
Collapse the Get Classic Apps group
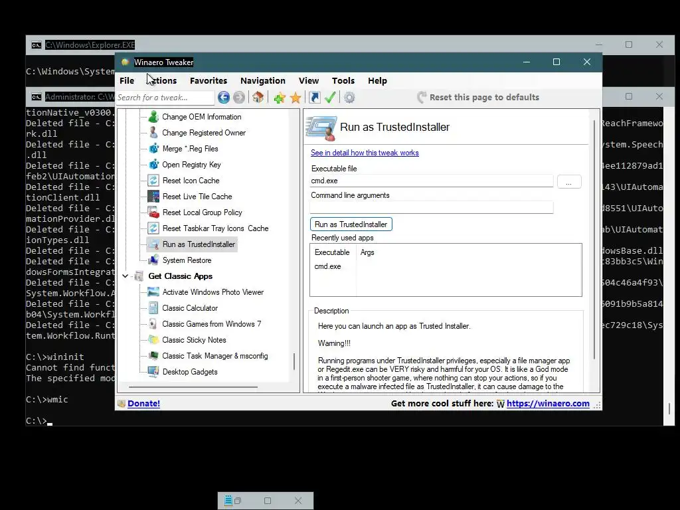coord(125,276)
